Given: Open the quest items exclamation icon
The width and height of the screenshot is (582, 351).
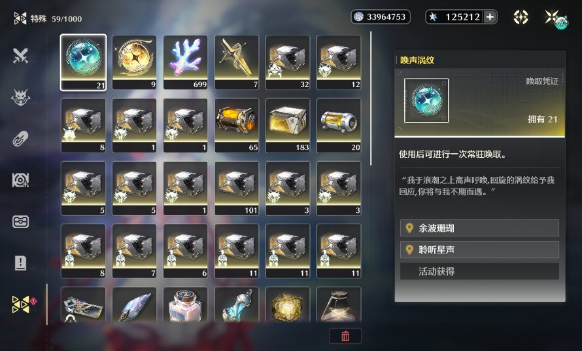Looking at the screenshot, I should tap(20, 263).
